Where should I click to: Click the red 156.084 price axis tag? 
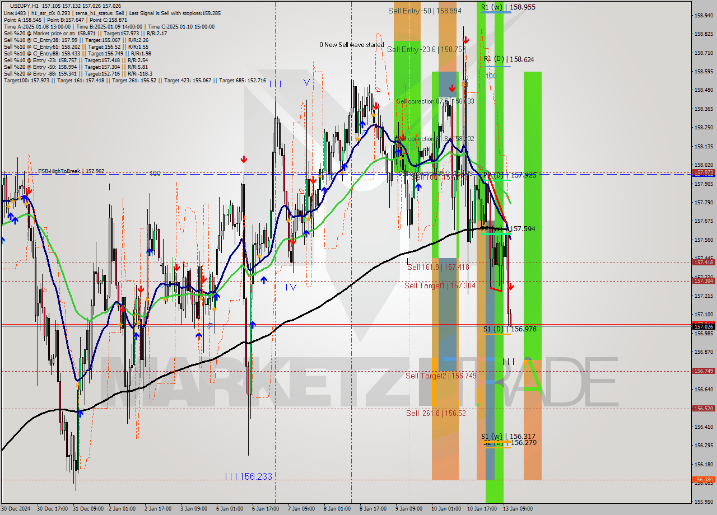(x=704, y=479)
